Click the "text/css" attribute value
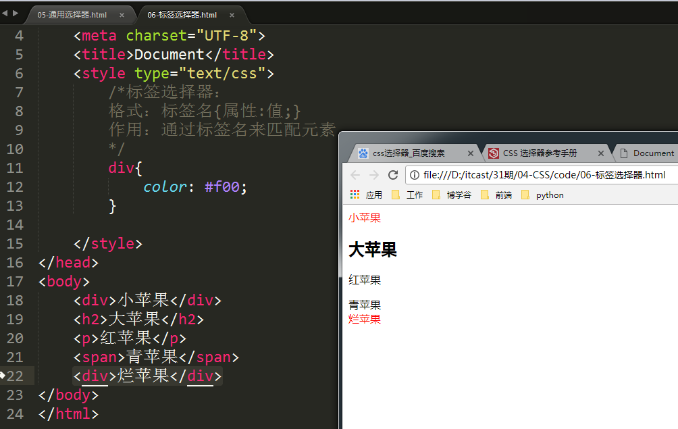The image size is (678, 429). coord(221,74)
